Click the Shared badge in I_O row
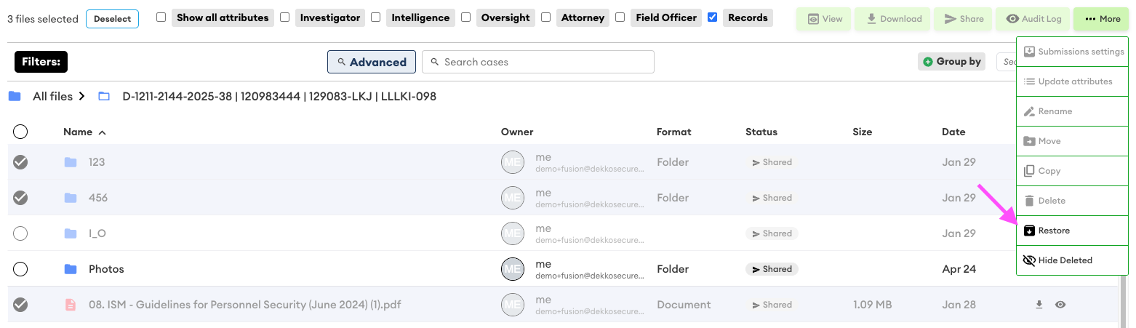1136x328 pixels. pyautogui.click(x=772, y=233)
